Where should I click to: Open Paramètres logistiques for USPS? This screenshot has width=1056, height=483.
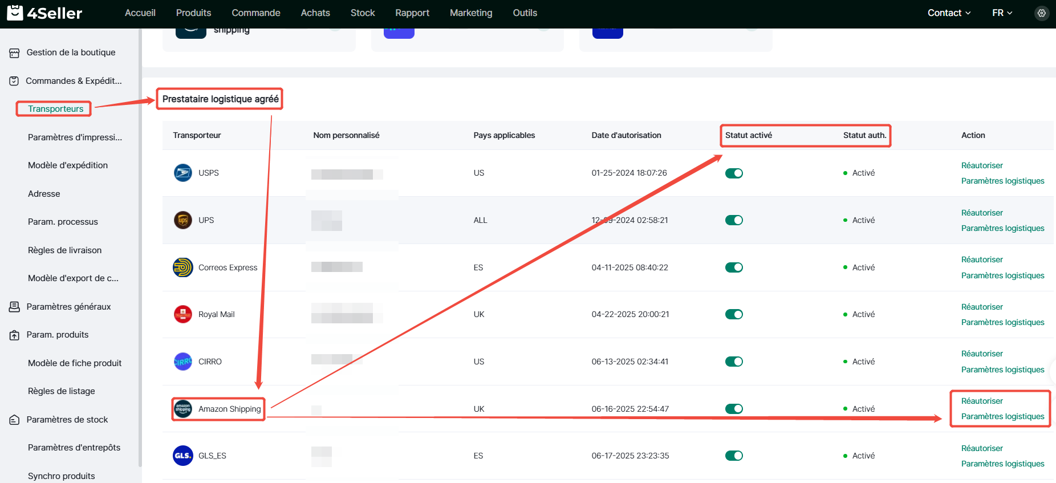1002,181
